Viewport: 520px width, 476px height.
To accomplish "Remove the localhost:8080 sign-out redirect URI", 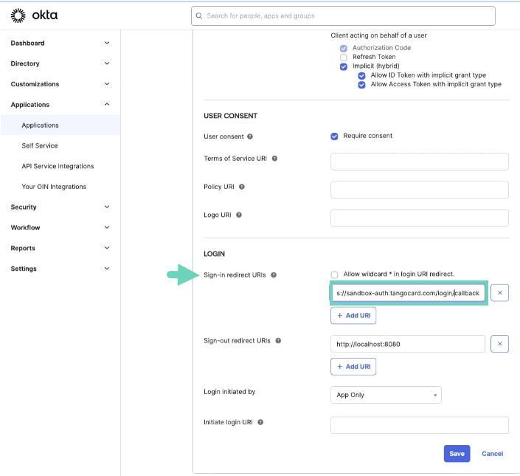I will point(500,344).
